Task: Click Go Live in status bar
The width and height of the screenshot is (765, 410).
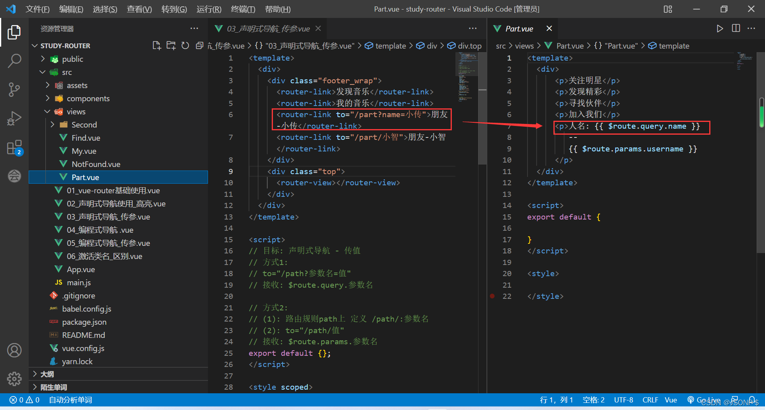Action: pos(704,400)
